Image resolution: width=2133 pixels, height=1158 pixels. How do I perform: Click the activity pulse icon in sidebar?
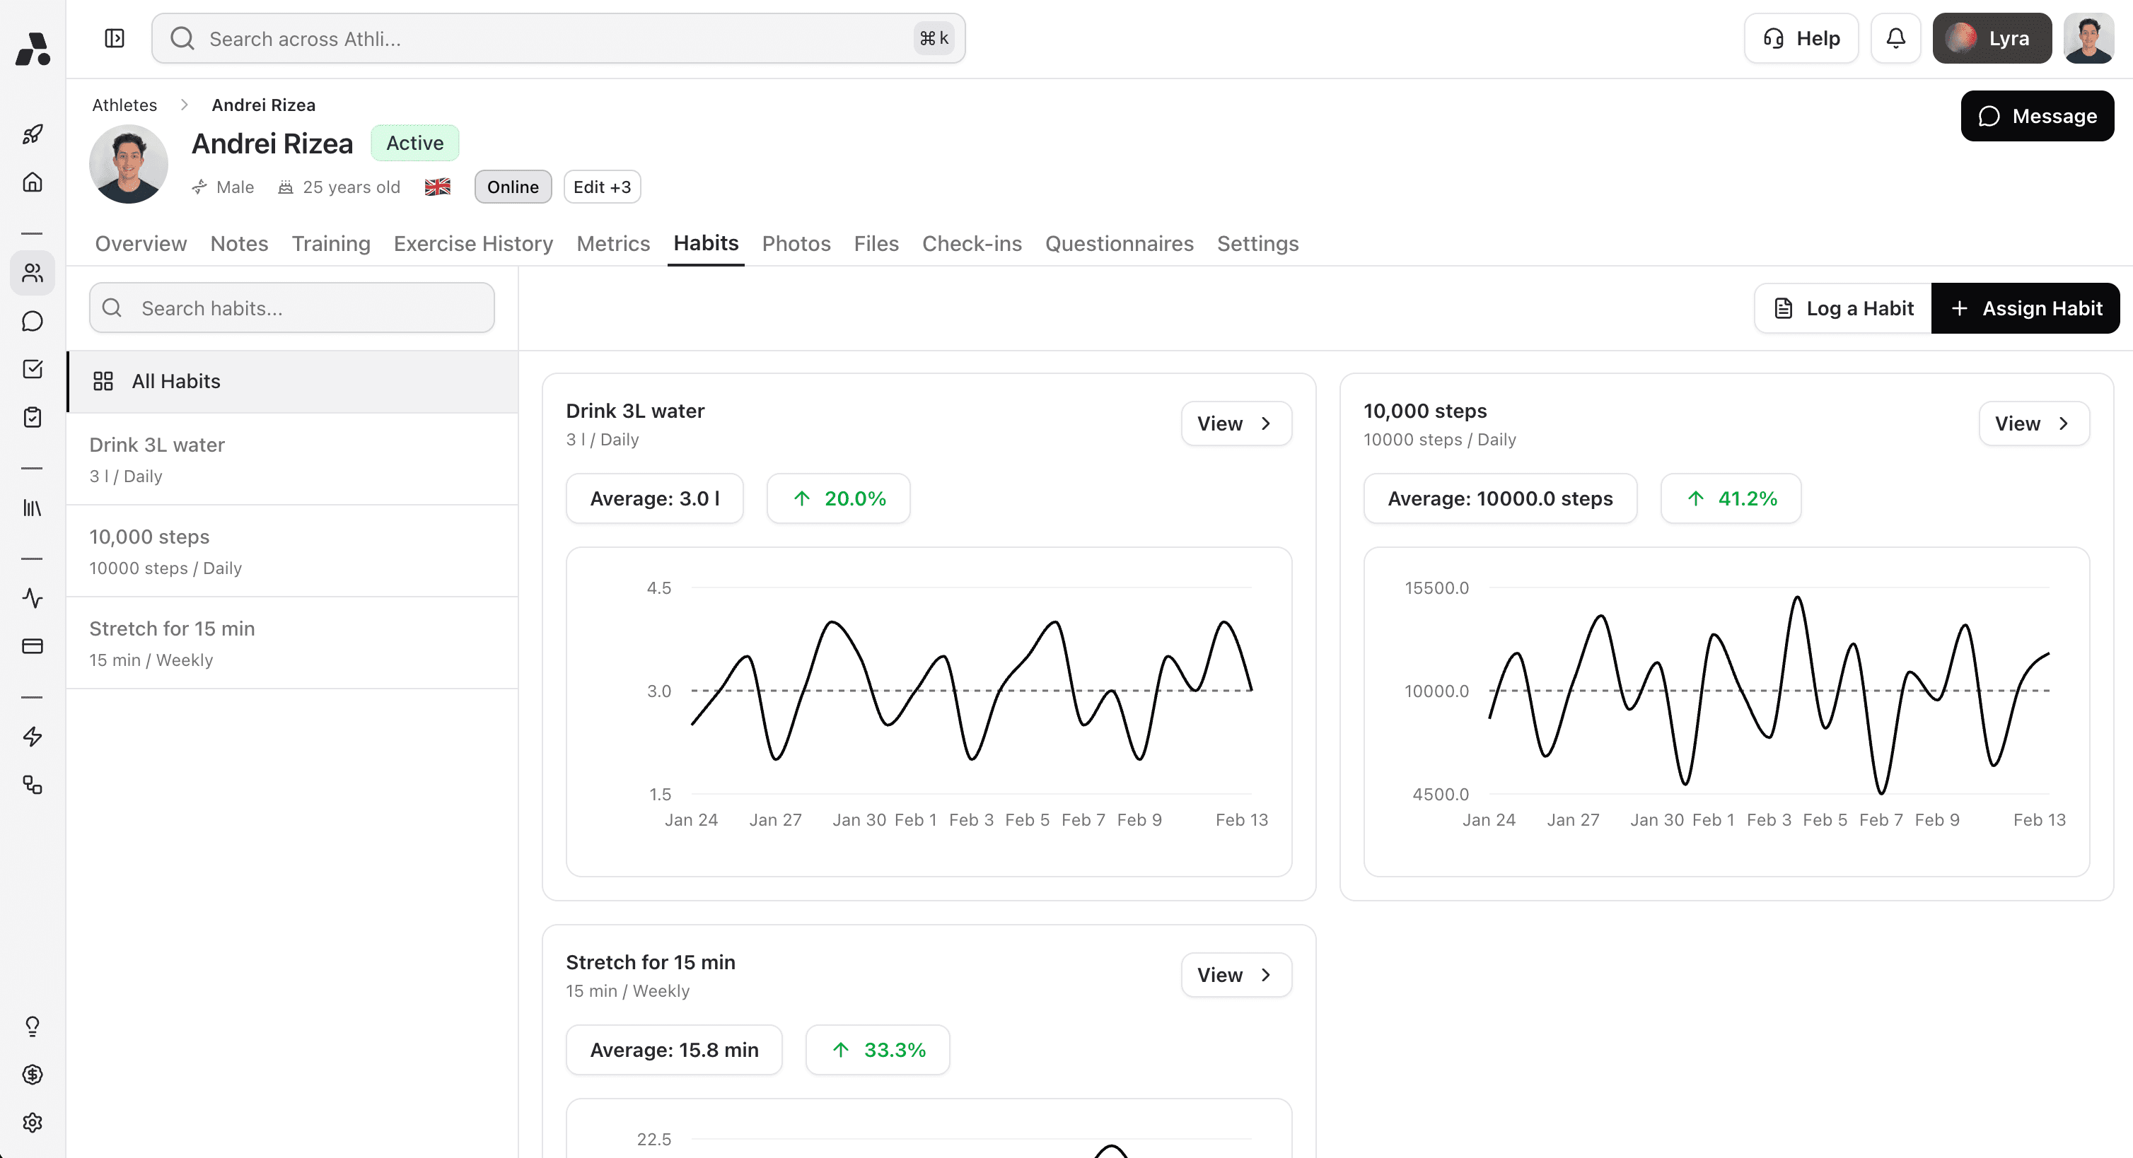point(33,599)
